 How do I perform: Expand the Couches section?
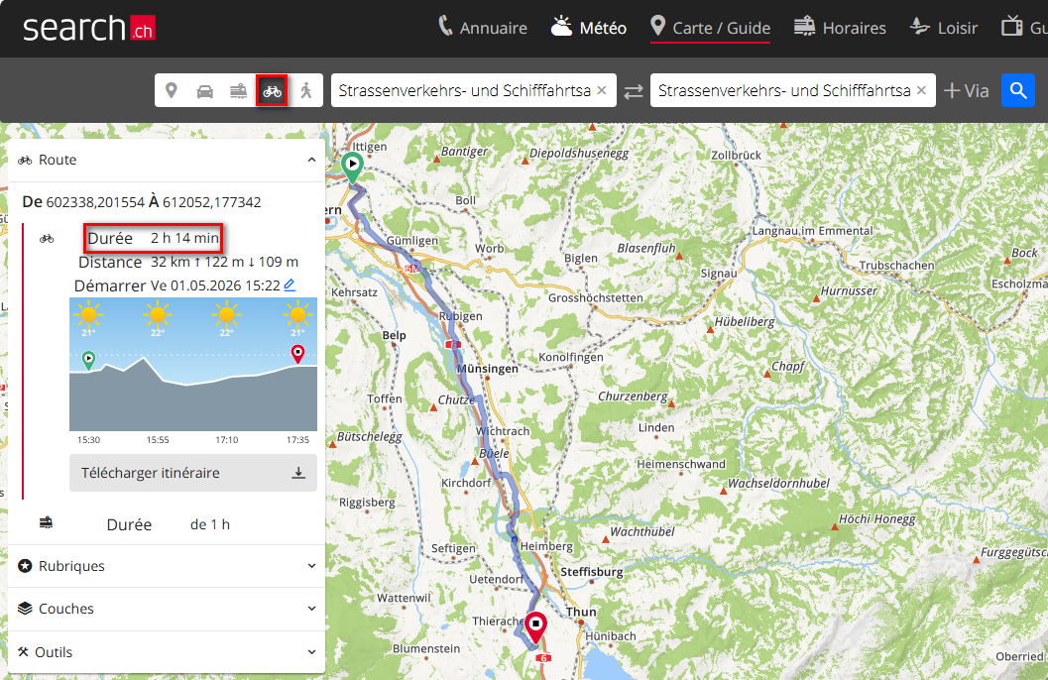tap(167, 609)
